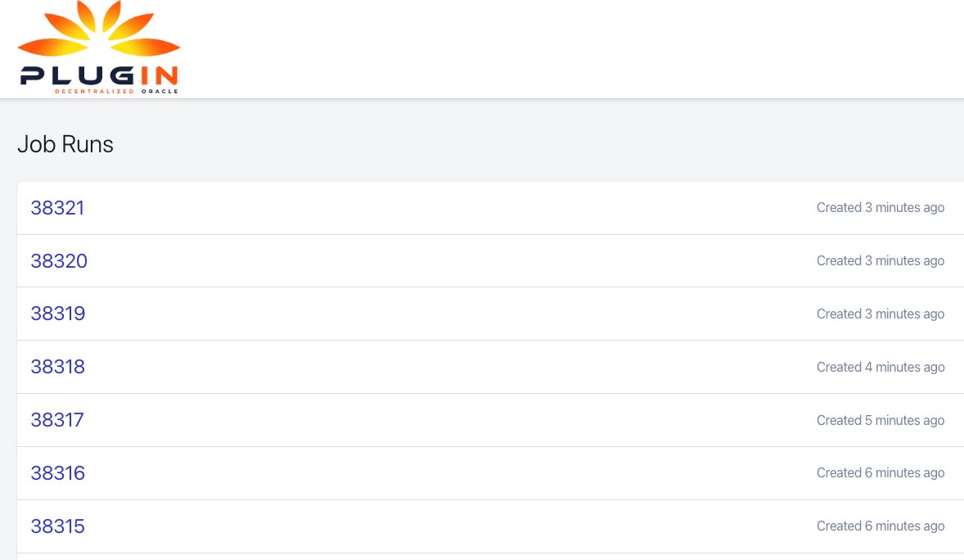Click the Plugin sunburst flower logo
The image size is (964, 560).
click(98, 33)
